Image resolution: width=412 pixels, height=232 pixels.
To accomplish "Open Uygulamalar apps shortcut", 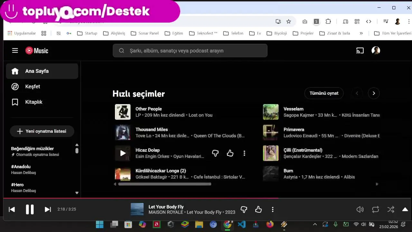I will click(x=22, y=33).
